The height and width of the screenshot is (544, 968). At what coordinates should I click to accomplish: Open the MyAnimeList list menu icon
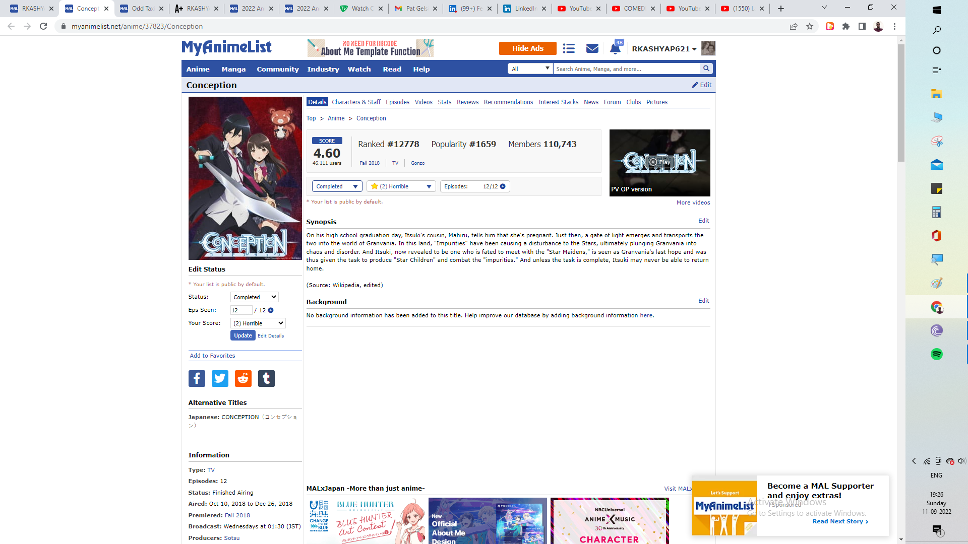click(569, 48)
